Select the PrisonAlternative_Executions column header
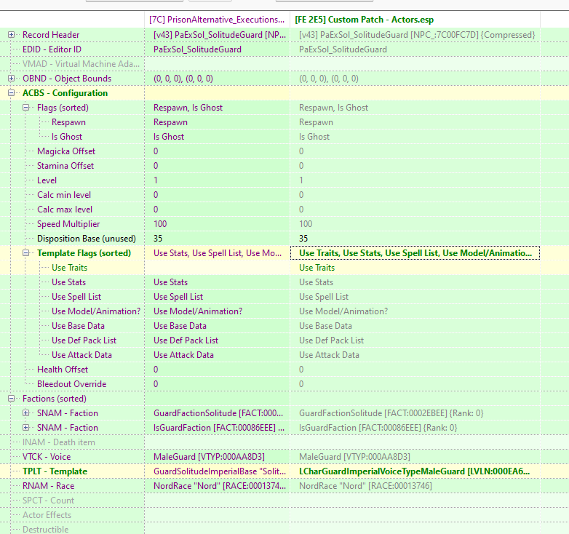 point(218,20)
